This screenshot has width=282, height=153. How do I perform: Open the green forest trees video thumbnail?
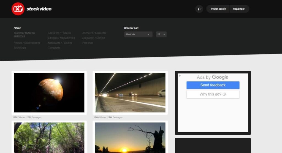coord(49,138)
